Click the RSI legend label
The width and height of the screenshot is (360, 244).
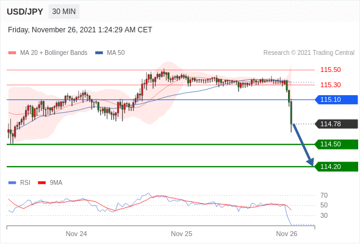(x=25, y=183)
